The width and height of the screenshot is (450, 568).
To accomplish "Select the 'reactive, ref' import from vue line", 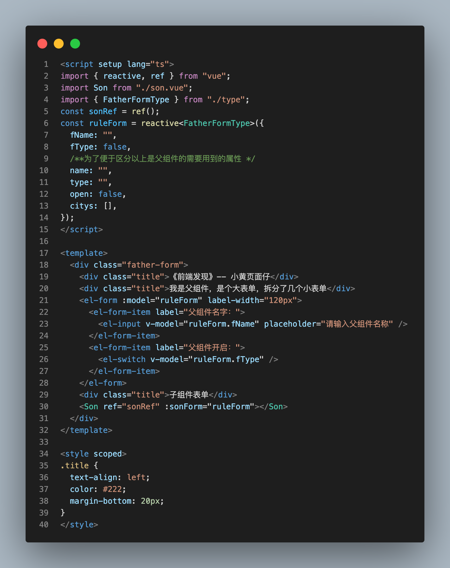I will [x=146, y=76].
